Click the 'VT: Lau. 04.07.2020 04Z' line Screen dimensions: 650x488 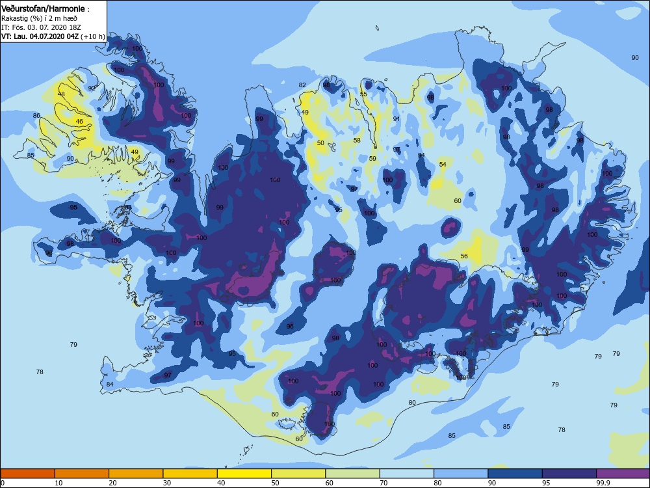tap(40, 36)
